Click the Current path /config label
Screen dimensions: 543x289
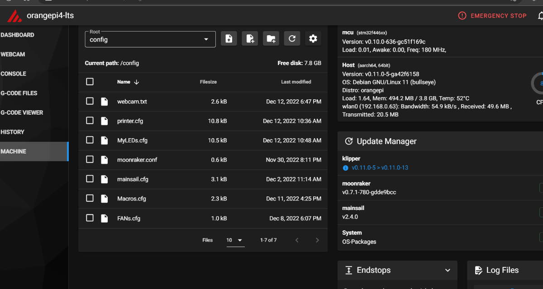[x=112, y=63]
